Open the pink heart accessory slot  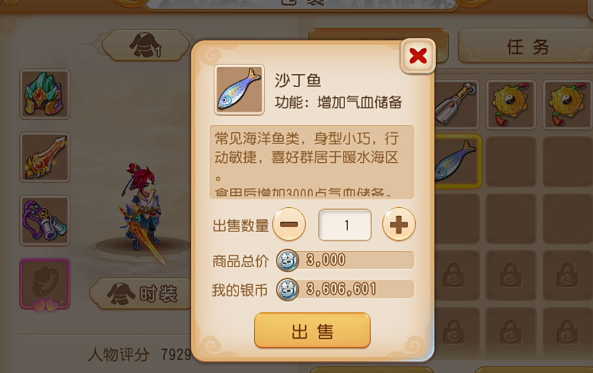pos(45,284)
